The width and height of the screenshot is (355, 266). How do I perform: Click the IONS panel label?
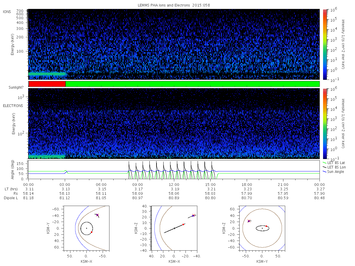[7, 12]
